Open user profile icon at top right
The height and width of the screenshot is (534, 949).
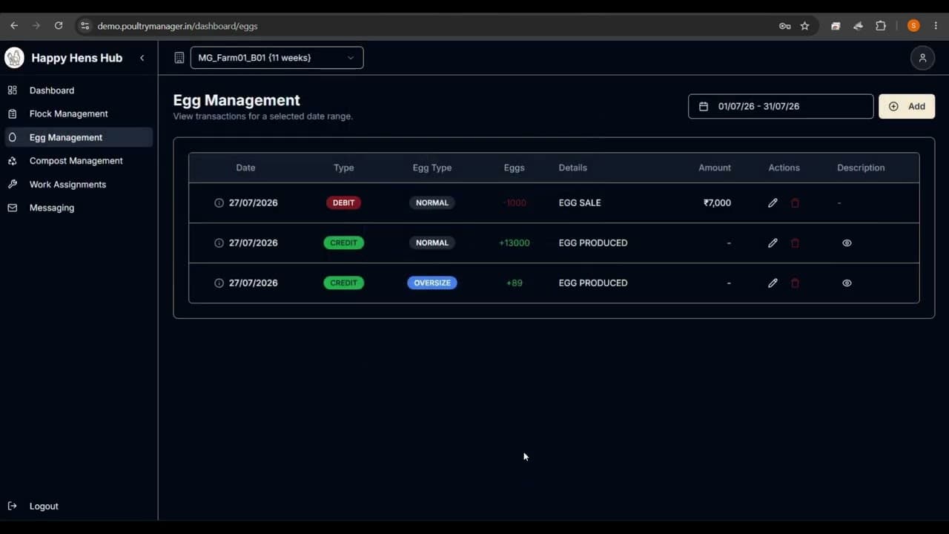tap(922, 58)
